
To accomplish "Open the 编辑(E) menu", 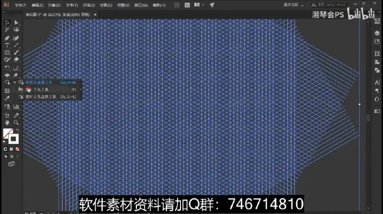I will point(37,5).
